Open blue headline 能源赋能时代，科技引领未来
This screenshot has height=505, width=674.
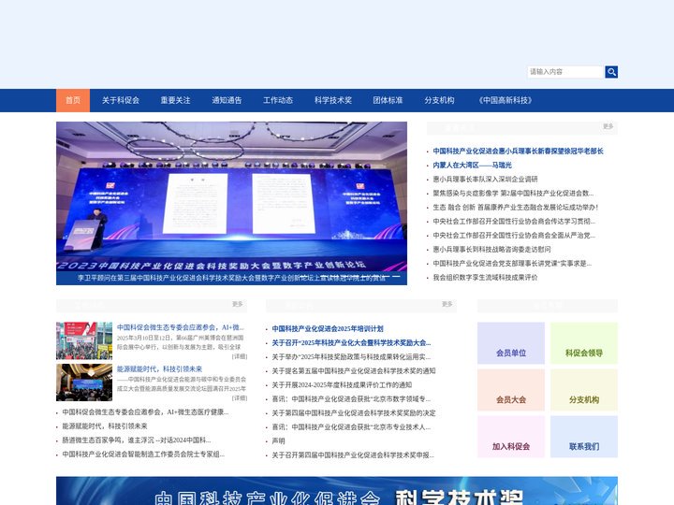[159, 368]
